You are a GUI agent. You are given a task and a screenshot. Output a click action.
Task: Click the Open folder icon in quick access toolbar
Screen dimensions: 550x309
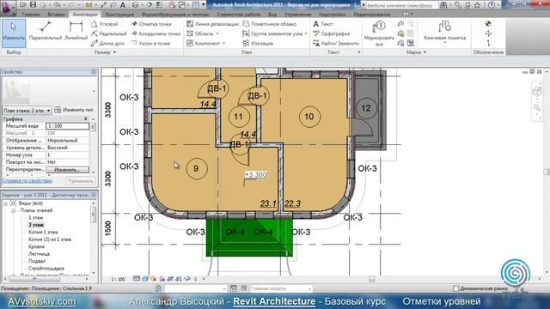(x=23, y=4)
